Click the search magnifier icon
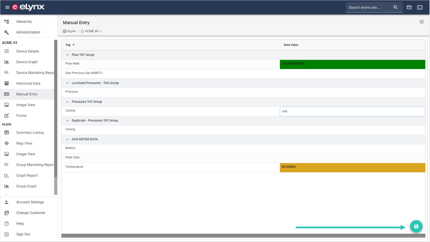The height and width of the screenshot is (242, 430). point(395,7)
